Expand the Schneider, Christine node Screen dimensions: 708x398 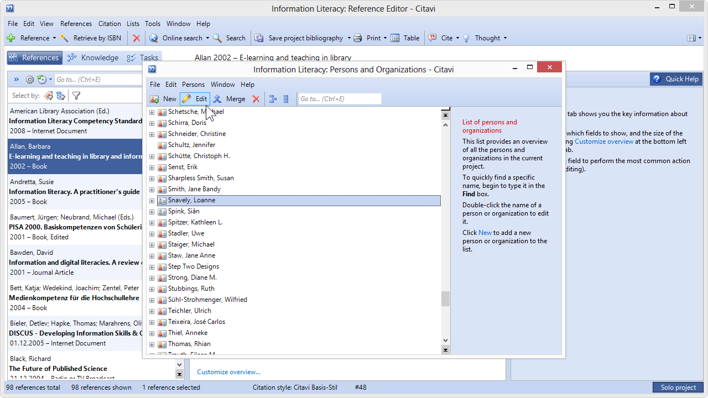pos(152,134)
